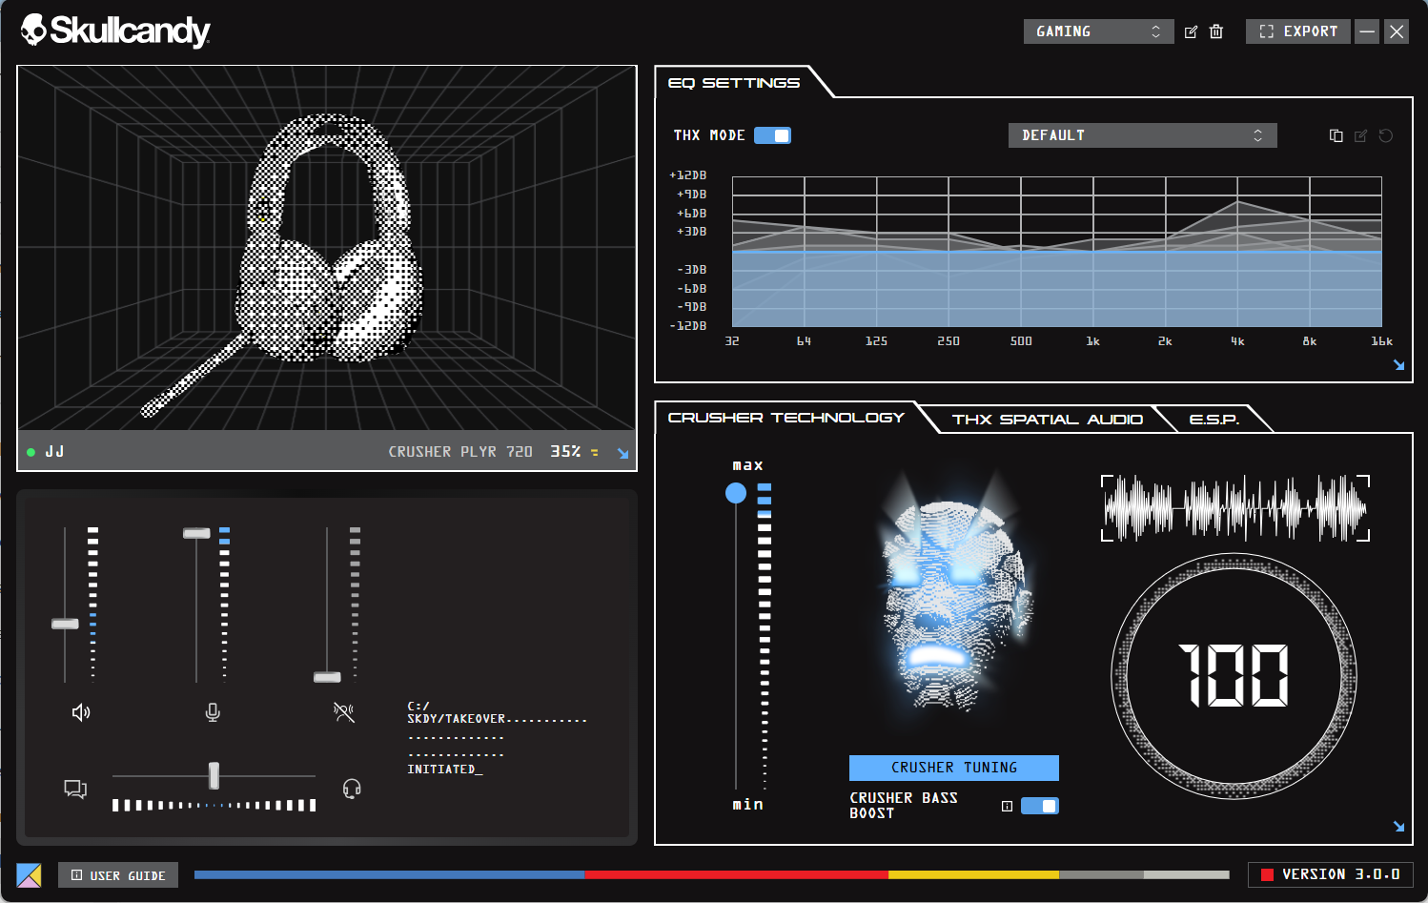Open the USER GUIDE
Screen dimensions: 1428x903
point(117,874)
